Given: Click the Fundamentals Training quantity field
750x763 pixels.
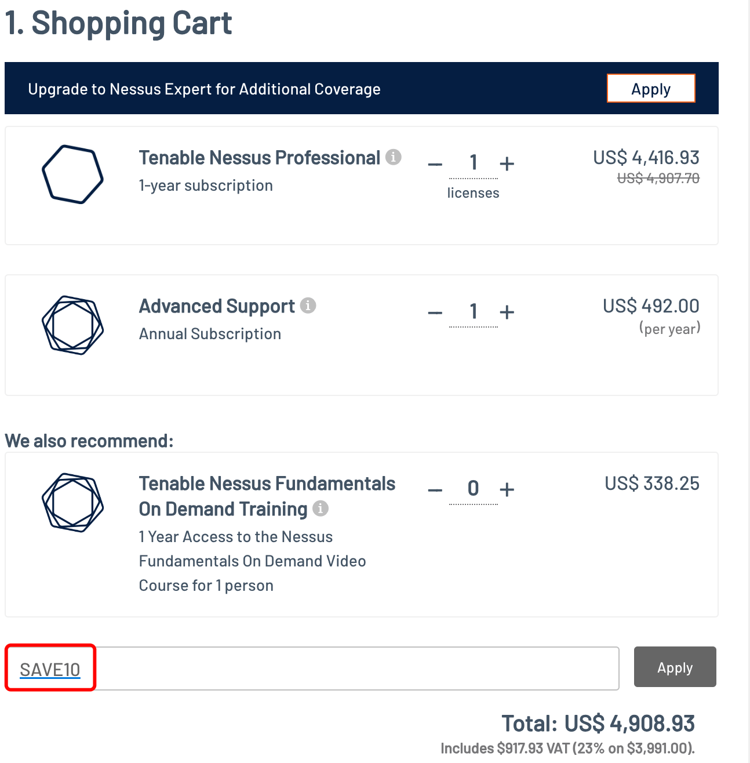Looking at the screenshot, I should pos(473,489).
